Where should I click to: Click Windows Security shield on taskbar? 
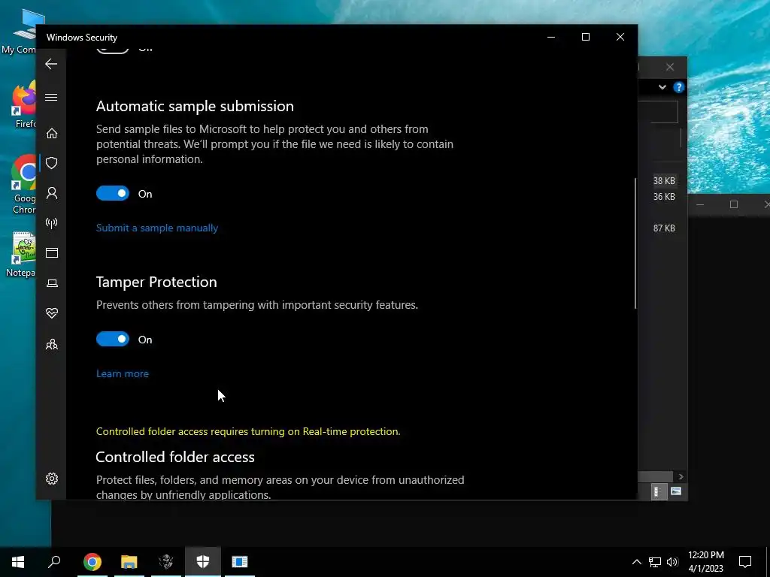coord(203,562)
